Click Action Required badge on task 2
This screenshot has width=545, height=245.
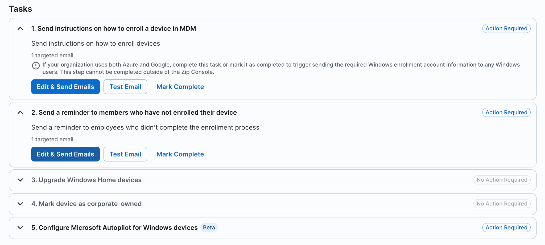506,113
